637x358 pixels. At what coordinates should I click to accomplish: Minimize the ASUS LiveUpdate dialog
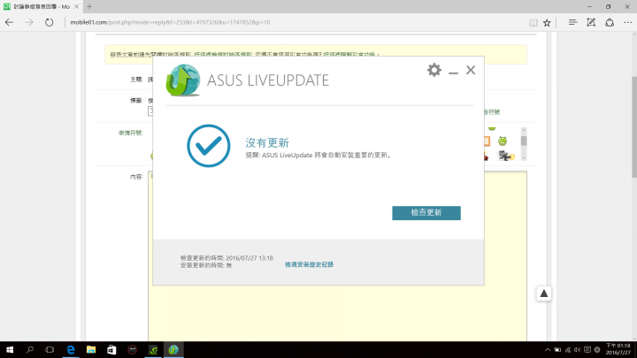click(453, 72)
